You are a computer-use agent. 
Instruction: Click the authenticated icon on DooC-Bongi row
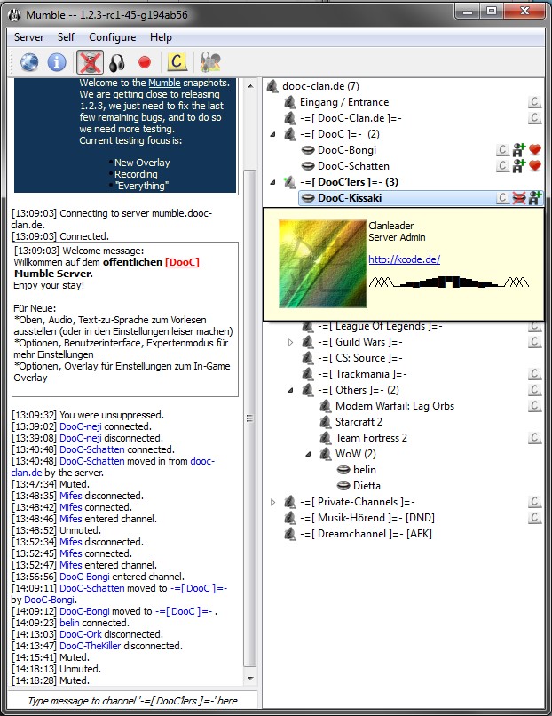tap(518, 150)
